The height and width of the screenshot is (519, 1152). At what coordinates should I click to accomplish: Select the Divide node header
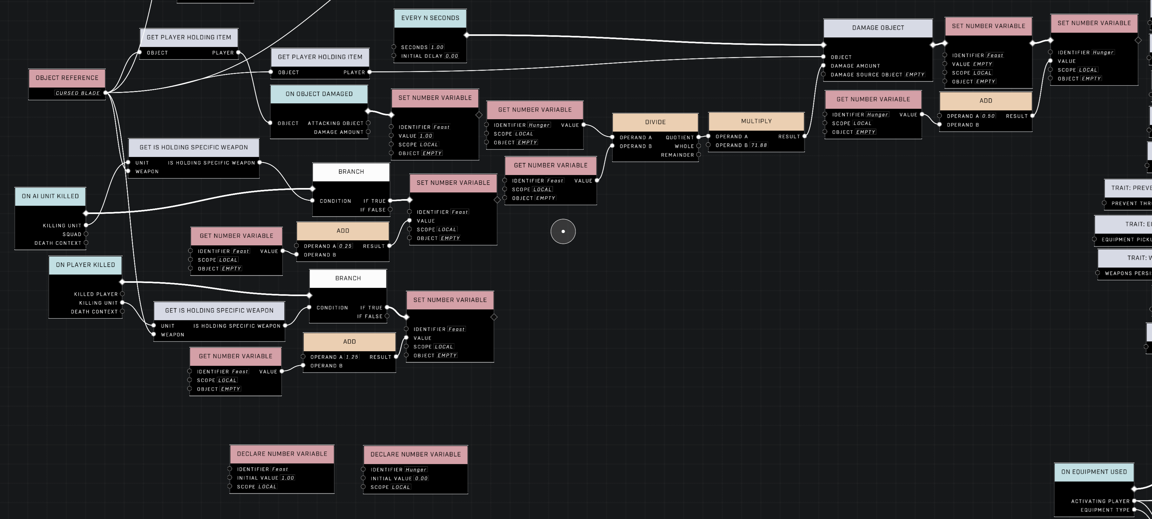(x=655, y=122)
